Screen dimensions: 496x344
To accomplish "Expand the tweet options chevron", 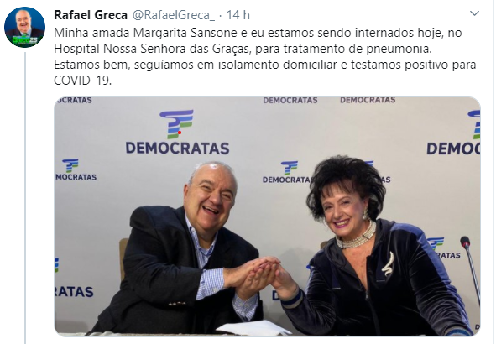I will [474, 13].
